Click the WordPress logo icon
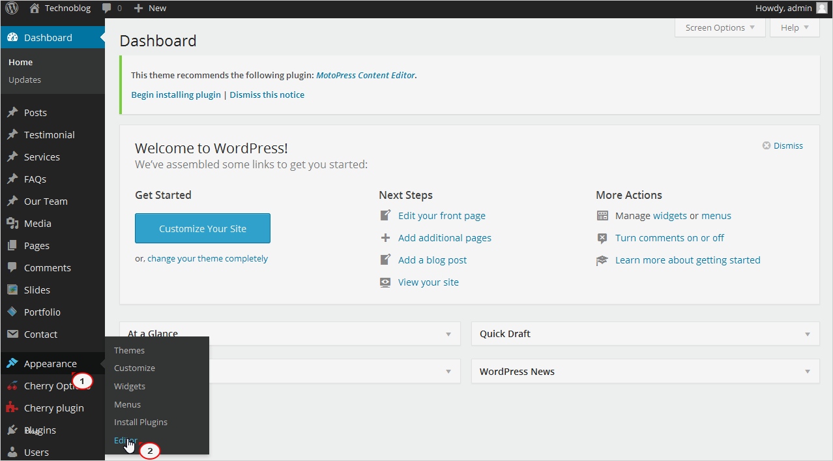This screenshot has width=833, height=461. [12, 8]
